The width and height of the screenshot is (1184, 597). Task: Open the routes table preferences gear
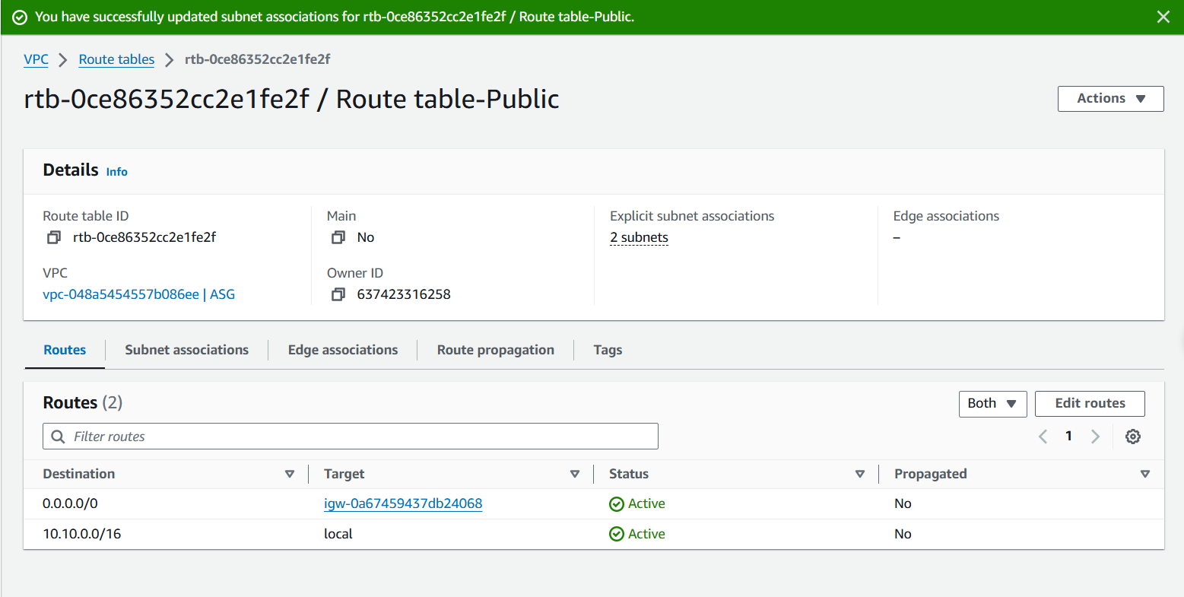pyautogui.click(x=1132, y=436)
